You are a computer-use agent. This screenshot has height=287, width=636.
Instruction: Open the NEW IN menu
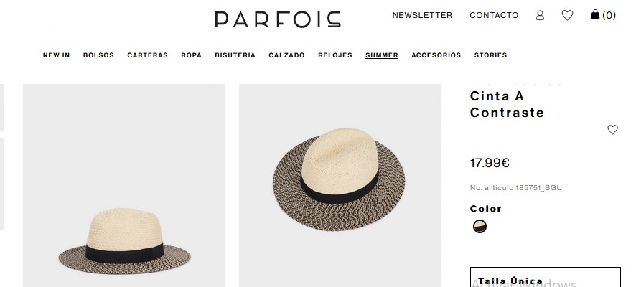[57, 55]
